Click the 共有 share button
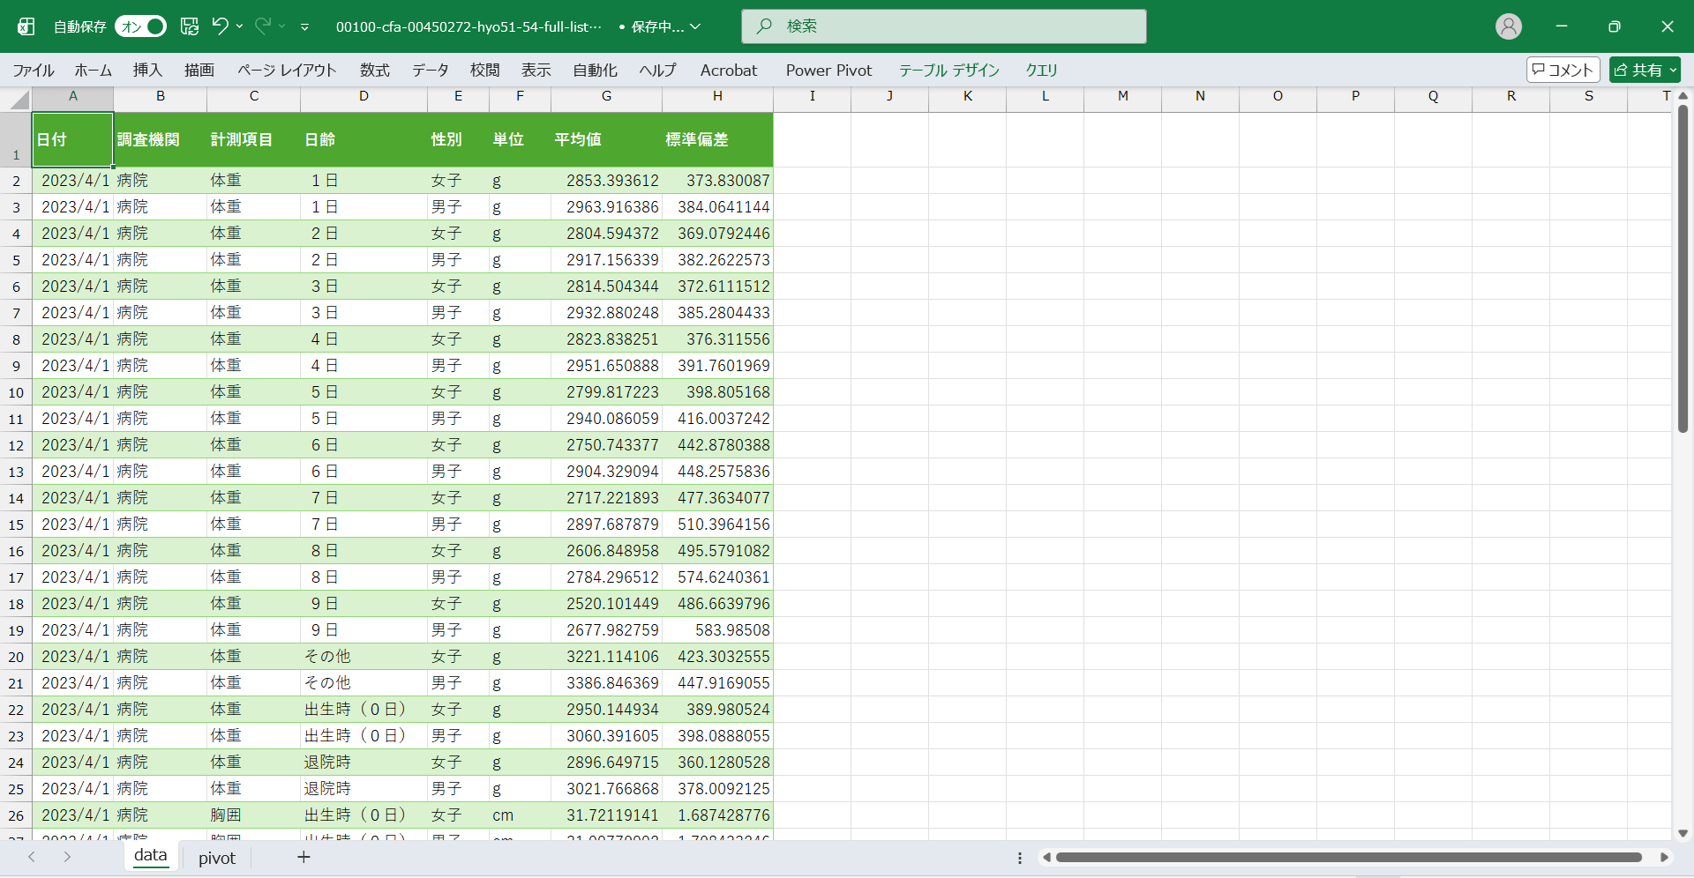Screen dimensions: 1694x878 (1644, 70)
